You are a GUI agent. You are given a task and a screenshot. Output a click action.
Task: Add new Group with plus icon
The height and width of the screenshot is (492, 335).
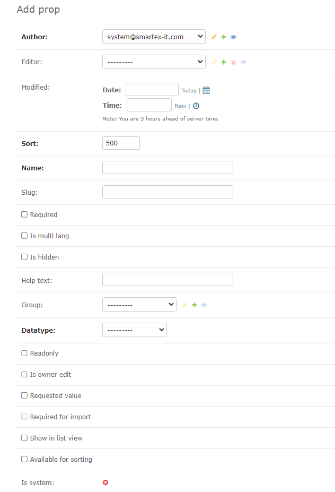pyautogui.click(x=195, y=305)
